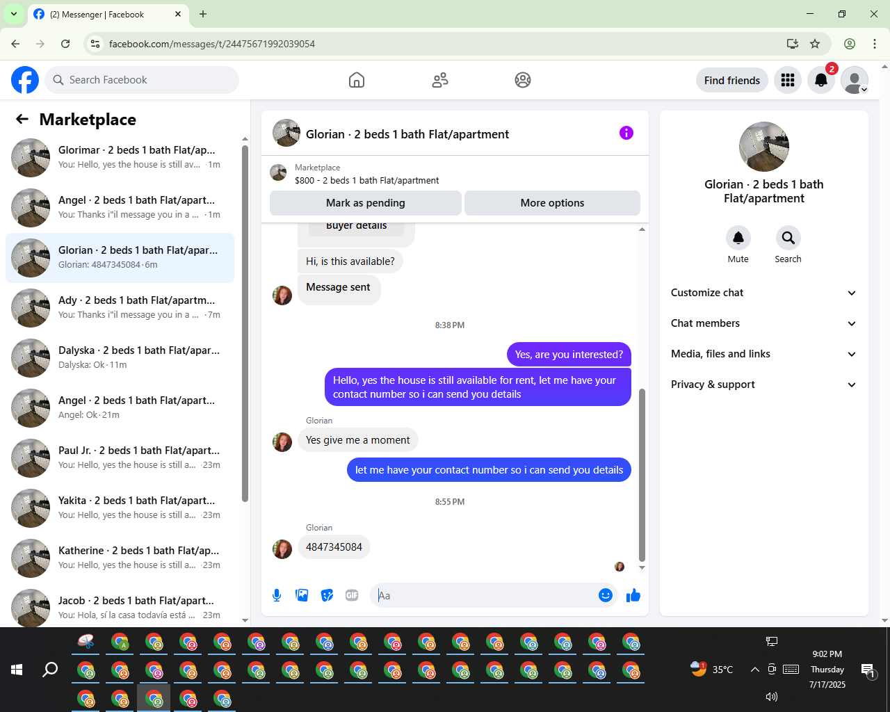Viewport: 890px width, 712px height.
Task: Focus the Aa message input box
Action: click(x=485, y=595)
